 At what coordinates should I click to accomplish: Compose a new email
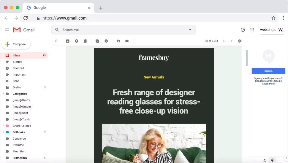[x=16, y=44]
